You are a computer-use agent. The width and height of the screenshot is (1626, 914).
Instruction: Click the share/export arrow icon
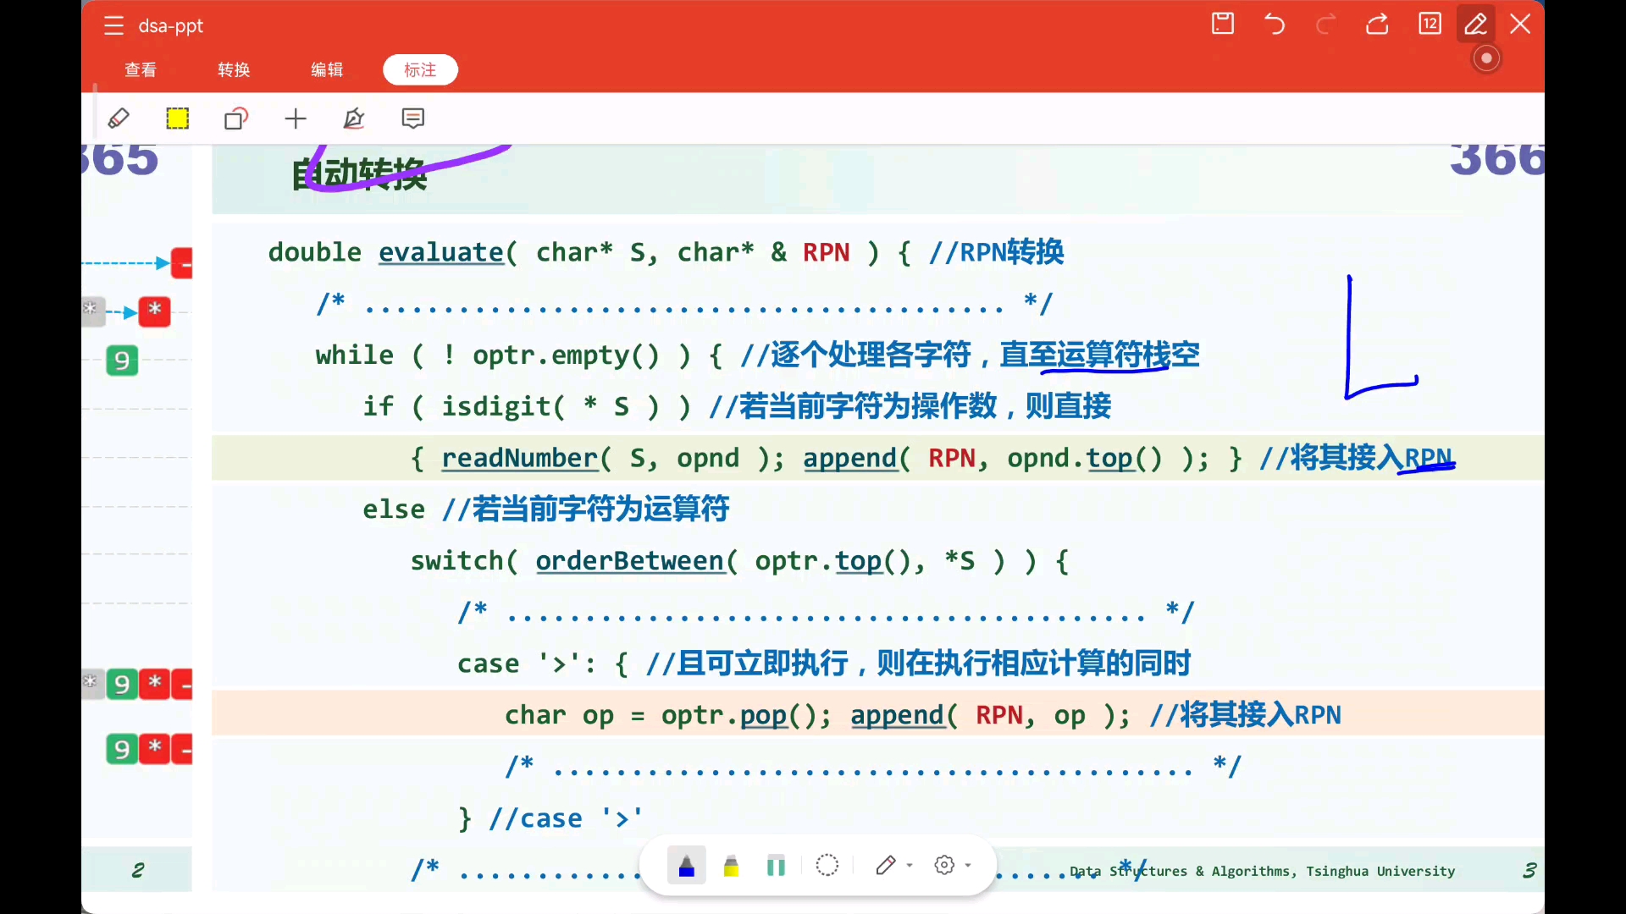coord(1377,24)
